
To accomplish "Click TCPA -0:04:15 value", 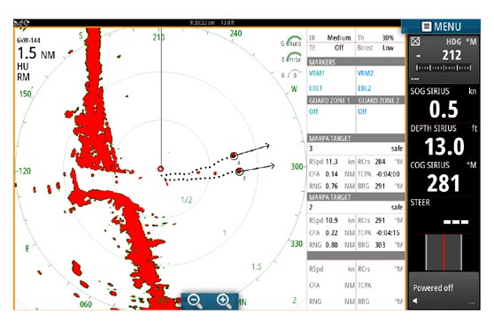I will coord(388,233).
